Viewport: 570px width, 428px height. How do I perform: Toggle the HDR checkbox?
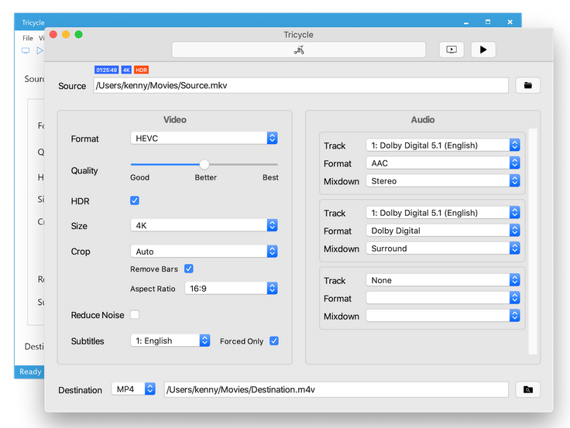click(x=135, y=200)
